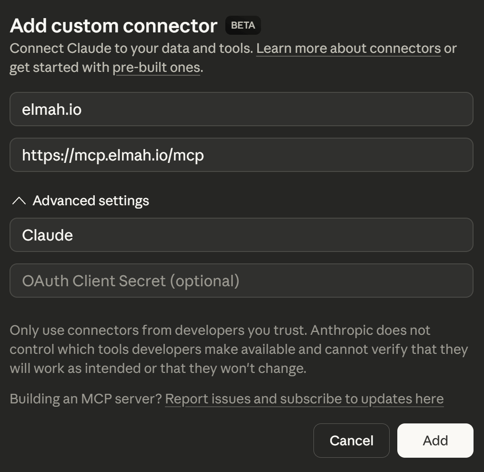This screenshot has width=484, height=472.
Task: Open the "pre-built ones" link
Action: click(x=157, y=67)
